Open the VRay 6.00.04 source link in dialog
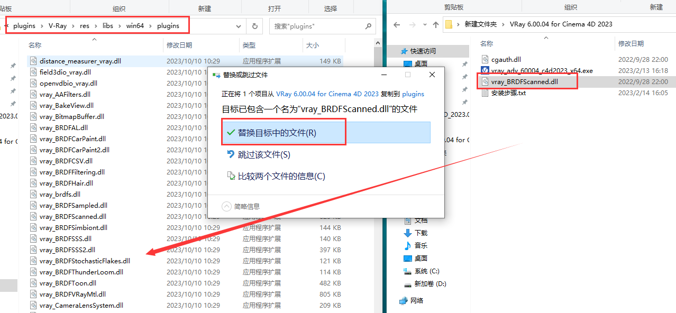 point(327,94)
